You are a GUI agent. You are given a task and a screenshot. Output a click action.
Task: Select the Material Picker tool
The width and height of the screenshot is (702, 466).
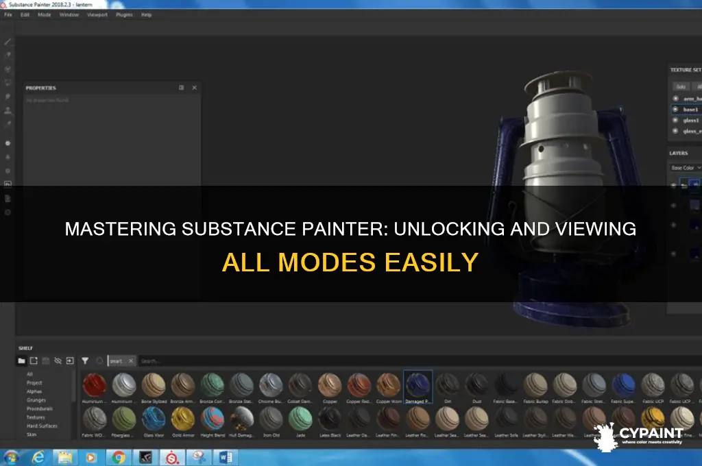(x=8, y=125)
